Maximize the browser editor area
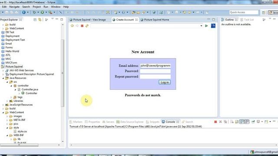Viewport: 278px width, 156px height. [x=213, y=19]
